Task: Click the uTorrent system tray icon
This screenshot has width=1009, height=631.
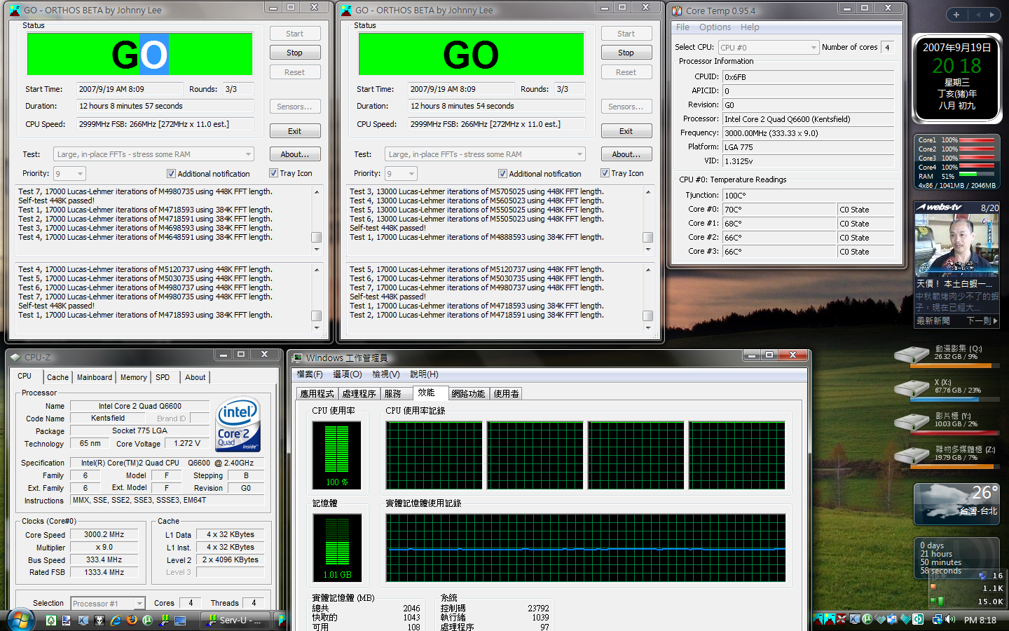Action: (867, 619)
